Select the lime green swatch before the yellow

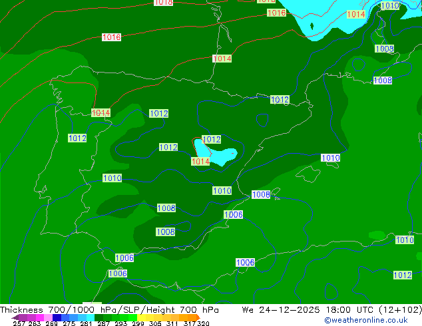(x=132, y=317)
